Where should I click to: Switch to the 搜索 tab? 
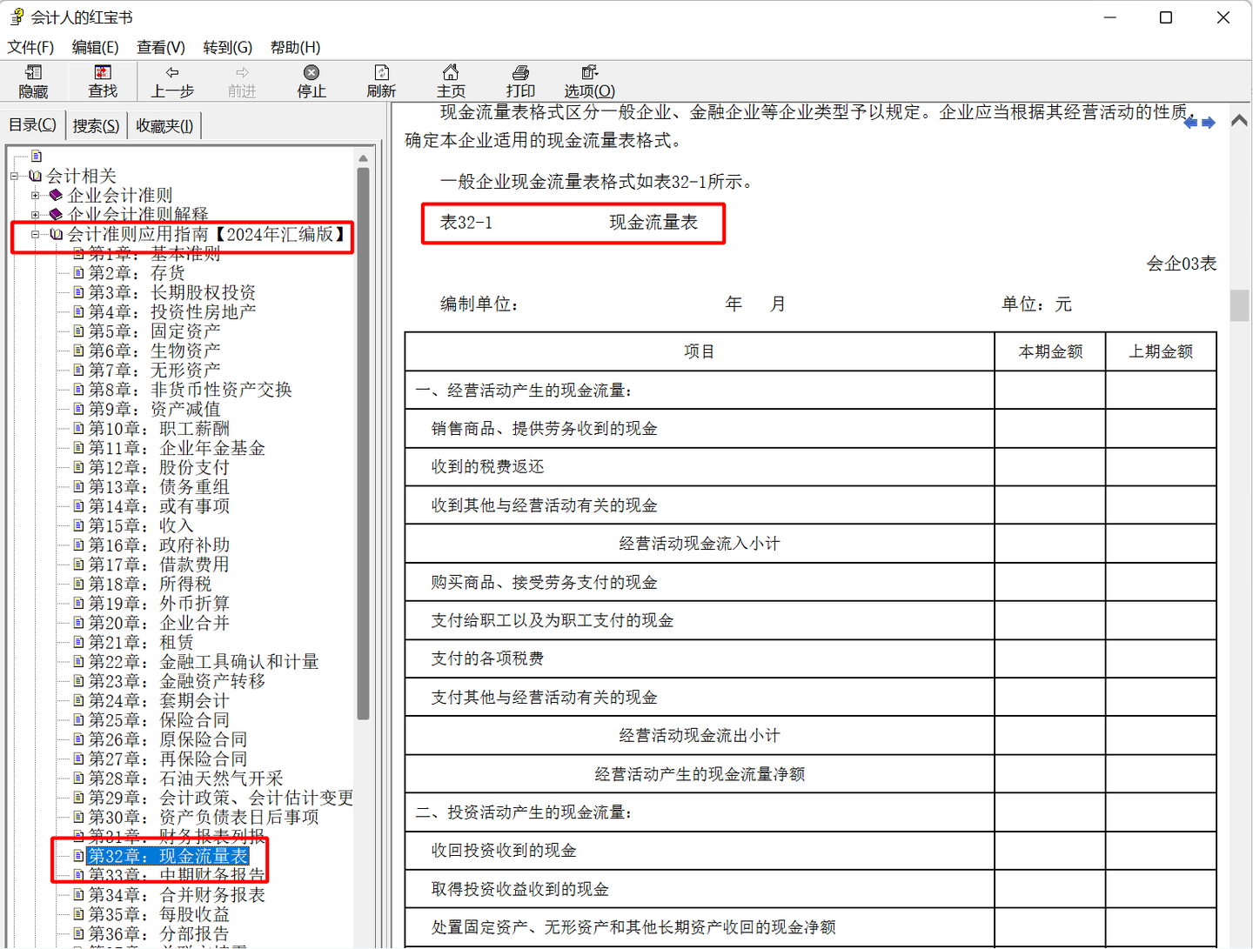95,125
